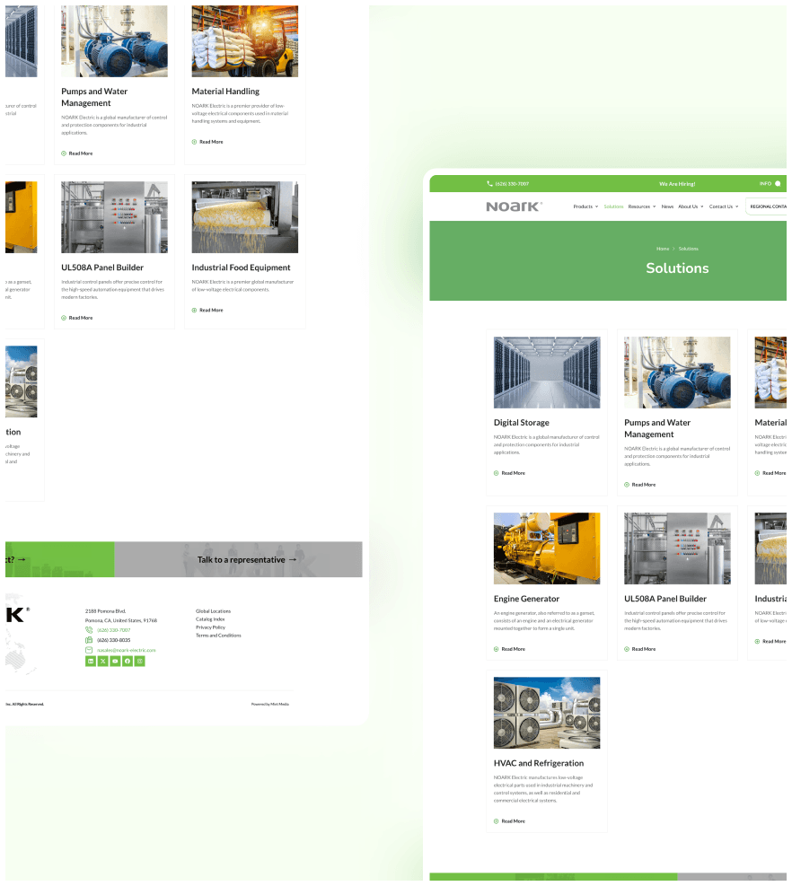Click Read More icon under Engine Generator
This screenshot has height=886, width=792.
(497, 649)
